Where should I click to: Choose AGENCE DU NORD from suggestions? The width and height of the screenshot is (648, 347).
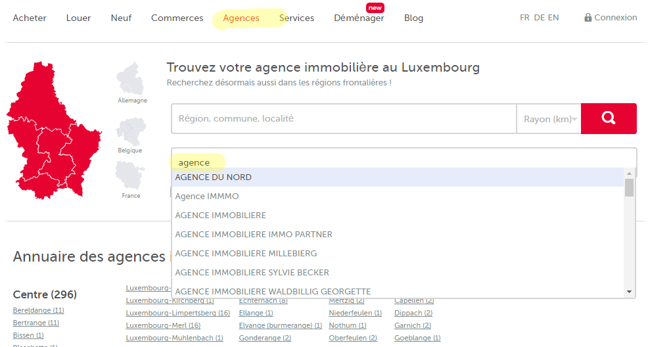(214, 177)
